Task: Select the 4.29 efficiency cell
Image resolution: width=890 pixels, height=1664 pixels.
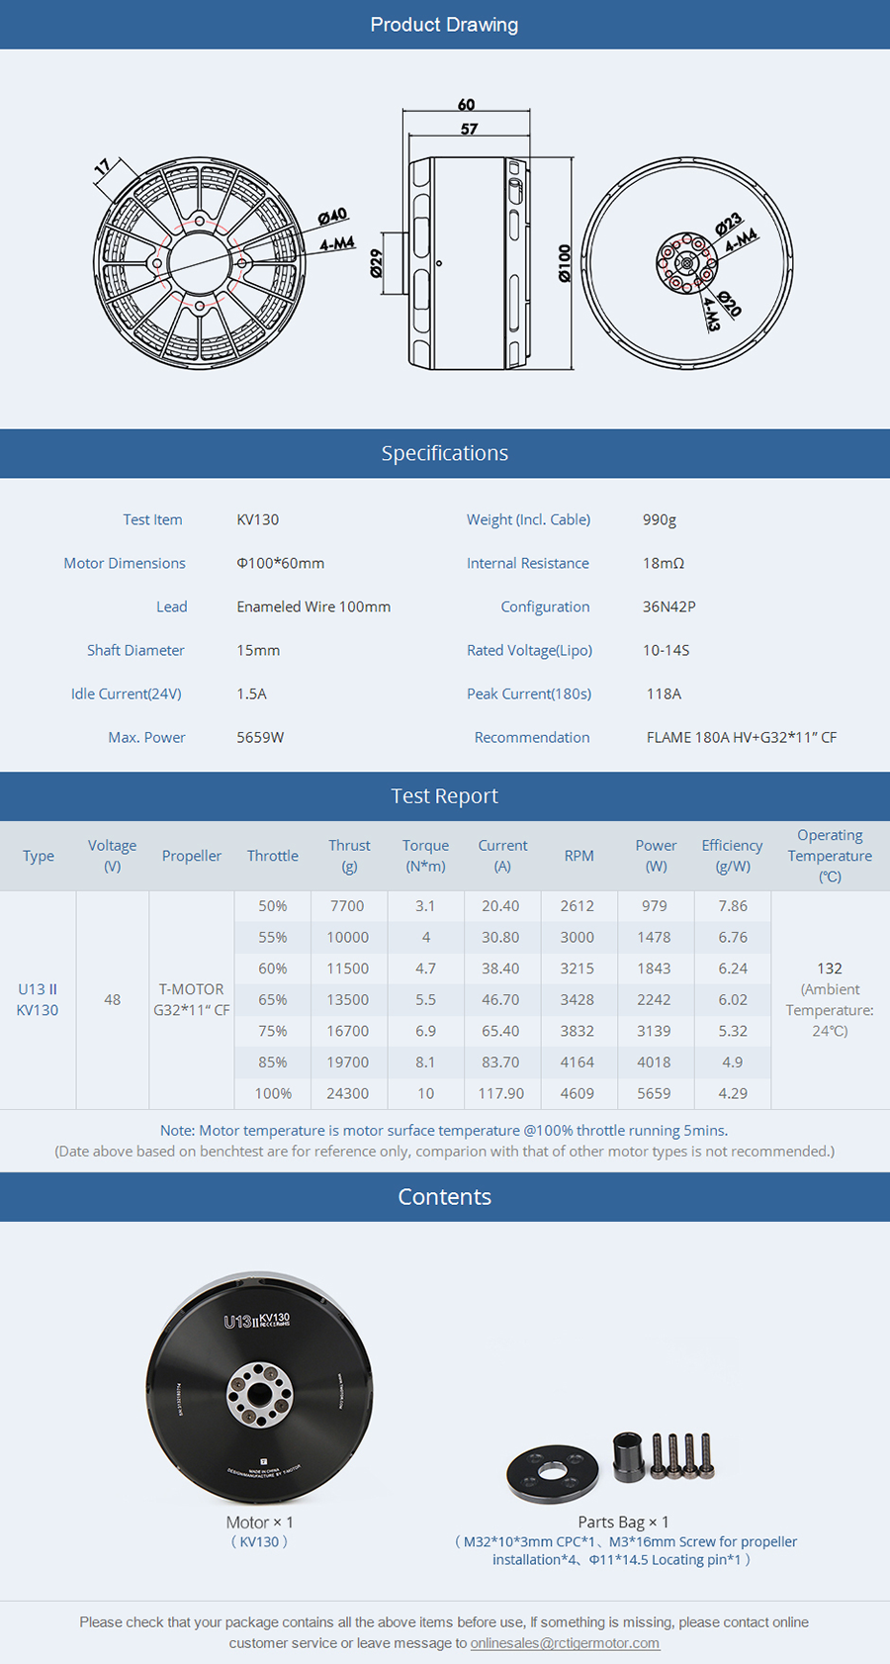Action: pos(733,1093)
